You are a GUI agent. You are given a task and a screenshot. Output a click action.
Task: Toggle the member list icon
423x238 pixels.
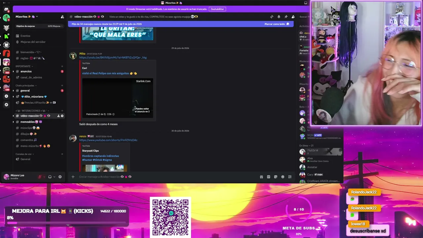point(293,17)
